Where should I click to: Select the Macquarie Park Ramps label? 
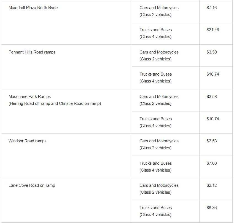click(29, 97)
